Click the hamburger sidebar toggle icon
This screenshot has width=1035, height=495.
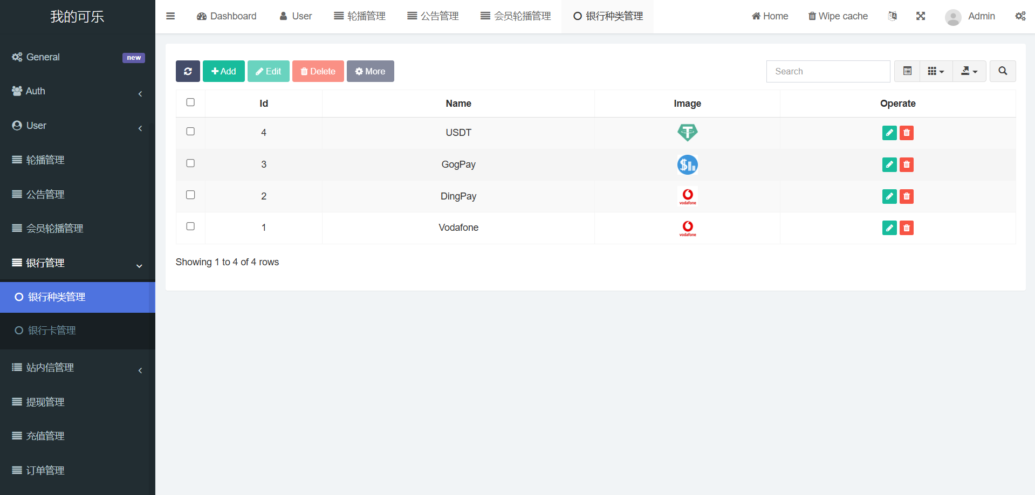170,16
